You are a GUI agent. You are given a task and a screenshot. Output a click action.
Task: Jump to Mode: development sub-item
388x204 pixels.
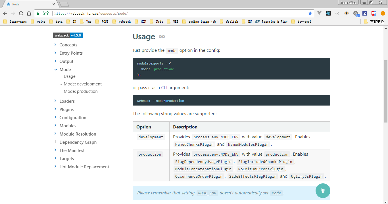83,84
